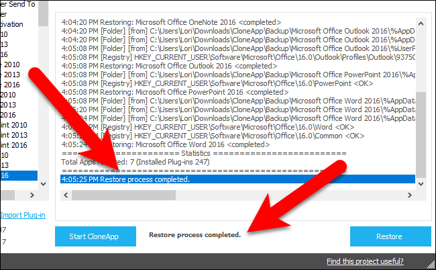This screenshot has height=270, width=436.
Task: Click the log's horizontal scrollbar thumb
Action: (x=123, y=195)
